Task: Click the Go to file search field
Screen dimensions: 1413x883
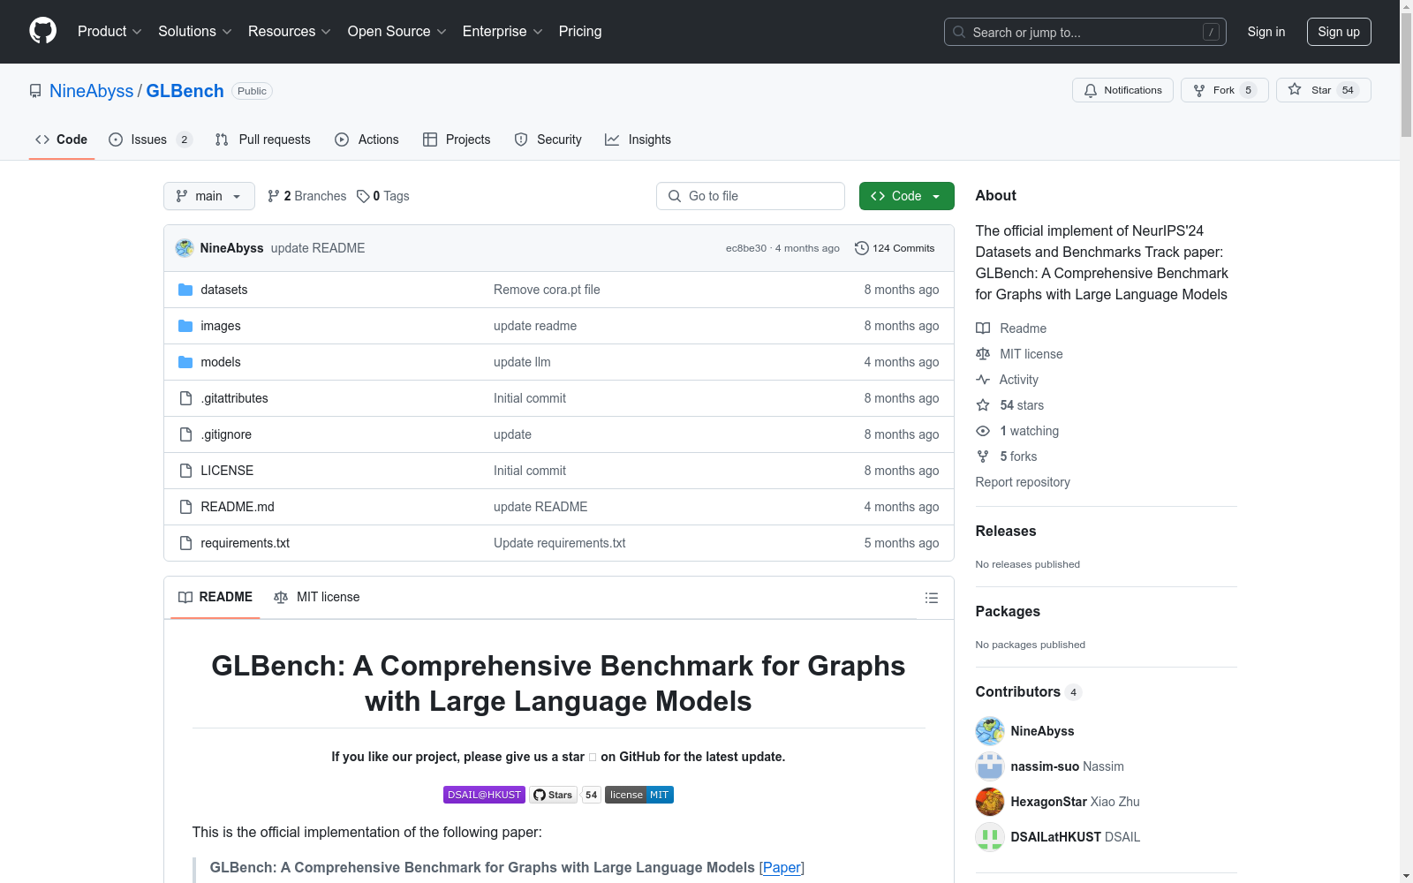Action: click(751, 196)
